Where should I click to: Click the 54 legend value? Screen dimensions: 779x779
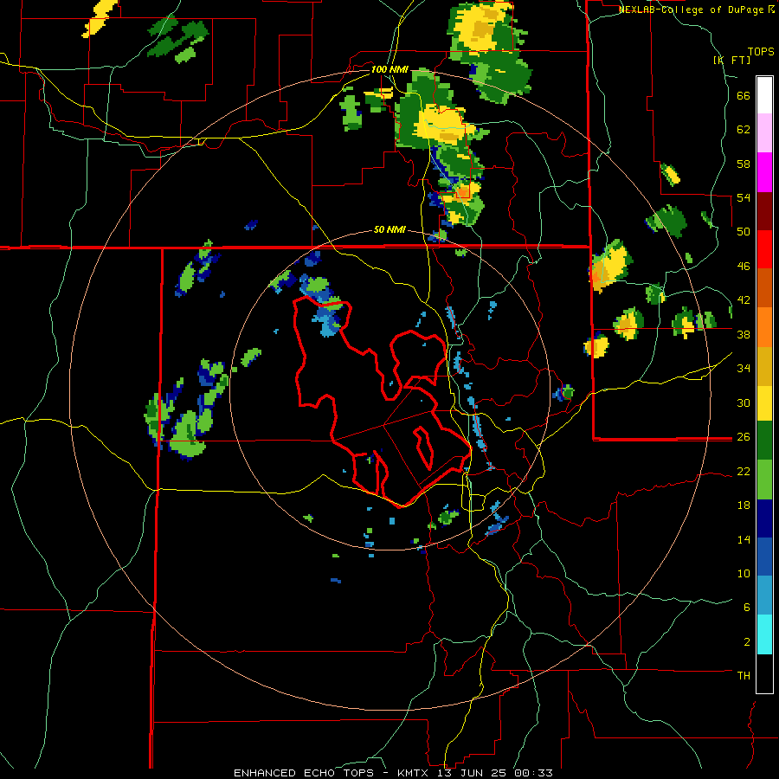[744, 198]
